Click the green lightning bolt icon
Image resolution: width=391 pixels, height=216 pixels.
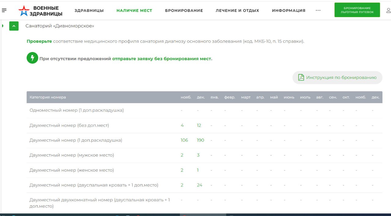32,58
